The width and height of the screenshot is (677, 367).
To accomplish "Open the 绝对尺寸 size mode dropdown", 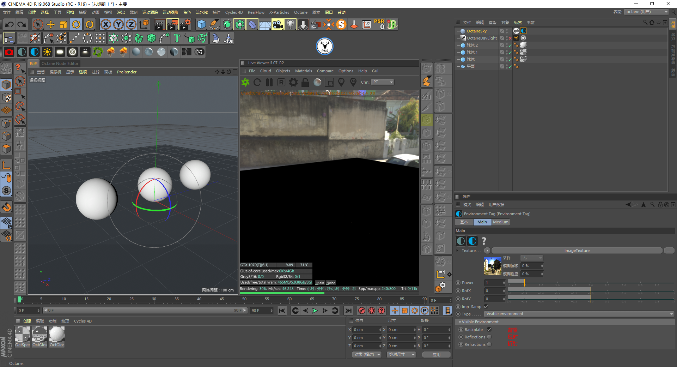I will pyautogui.click(x=401, y=354).
